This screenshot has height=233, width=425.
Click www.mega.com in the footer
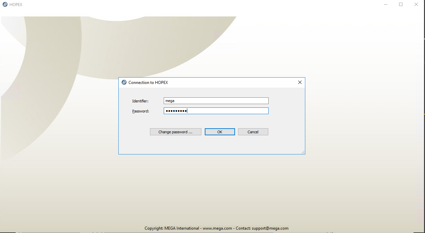217,228
